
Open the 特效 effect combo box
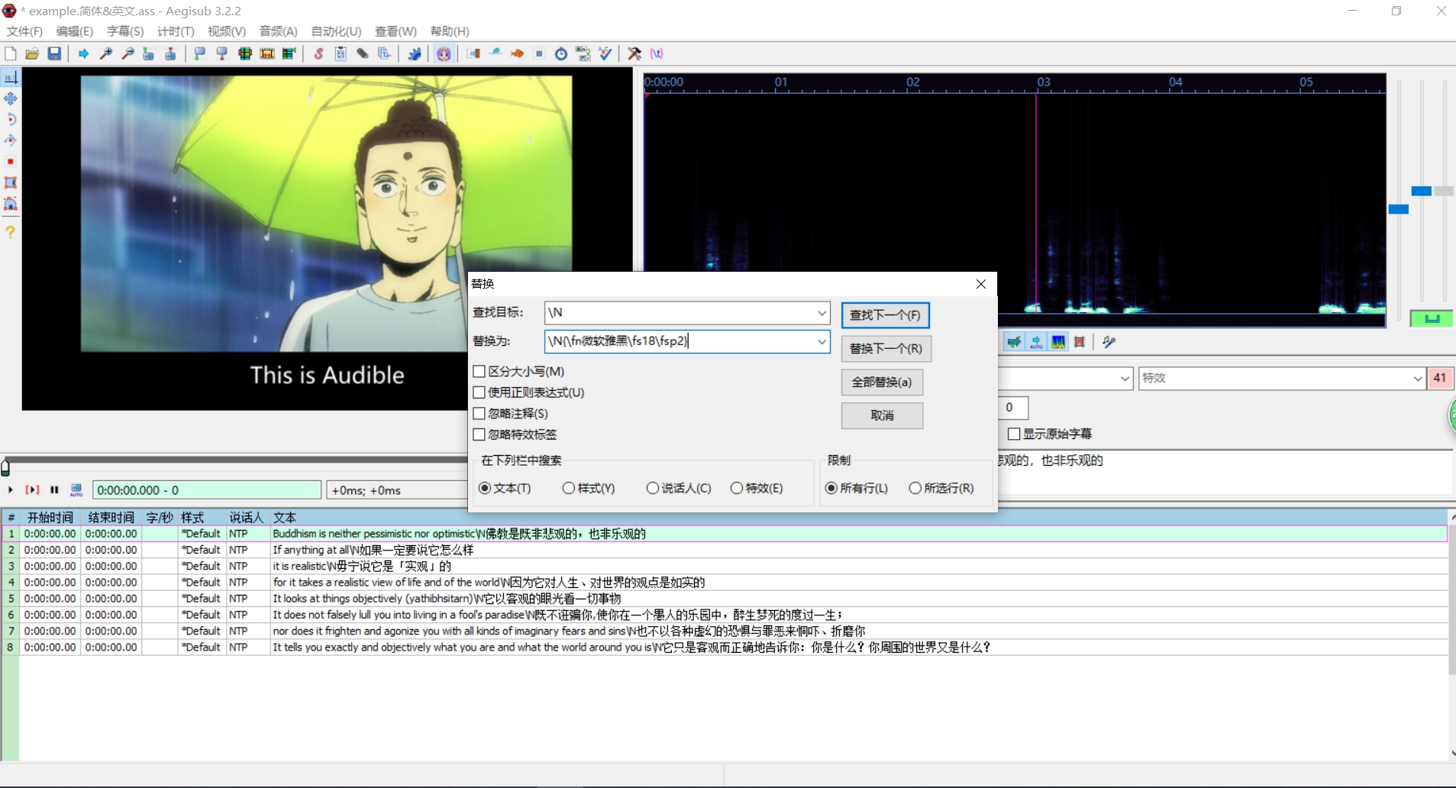coord(1281,378)
